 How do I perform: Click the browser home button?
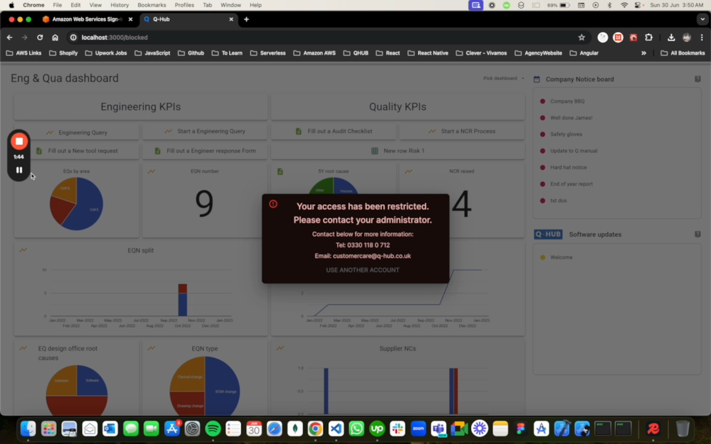click(x=56, y=38)
